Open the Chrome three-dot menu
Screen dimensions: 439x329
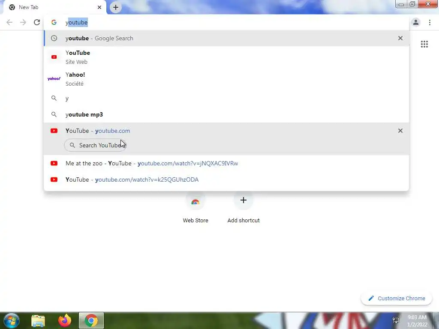[430, 22]
